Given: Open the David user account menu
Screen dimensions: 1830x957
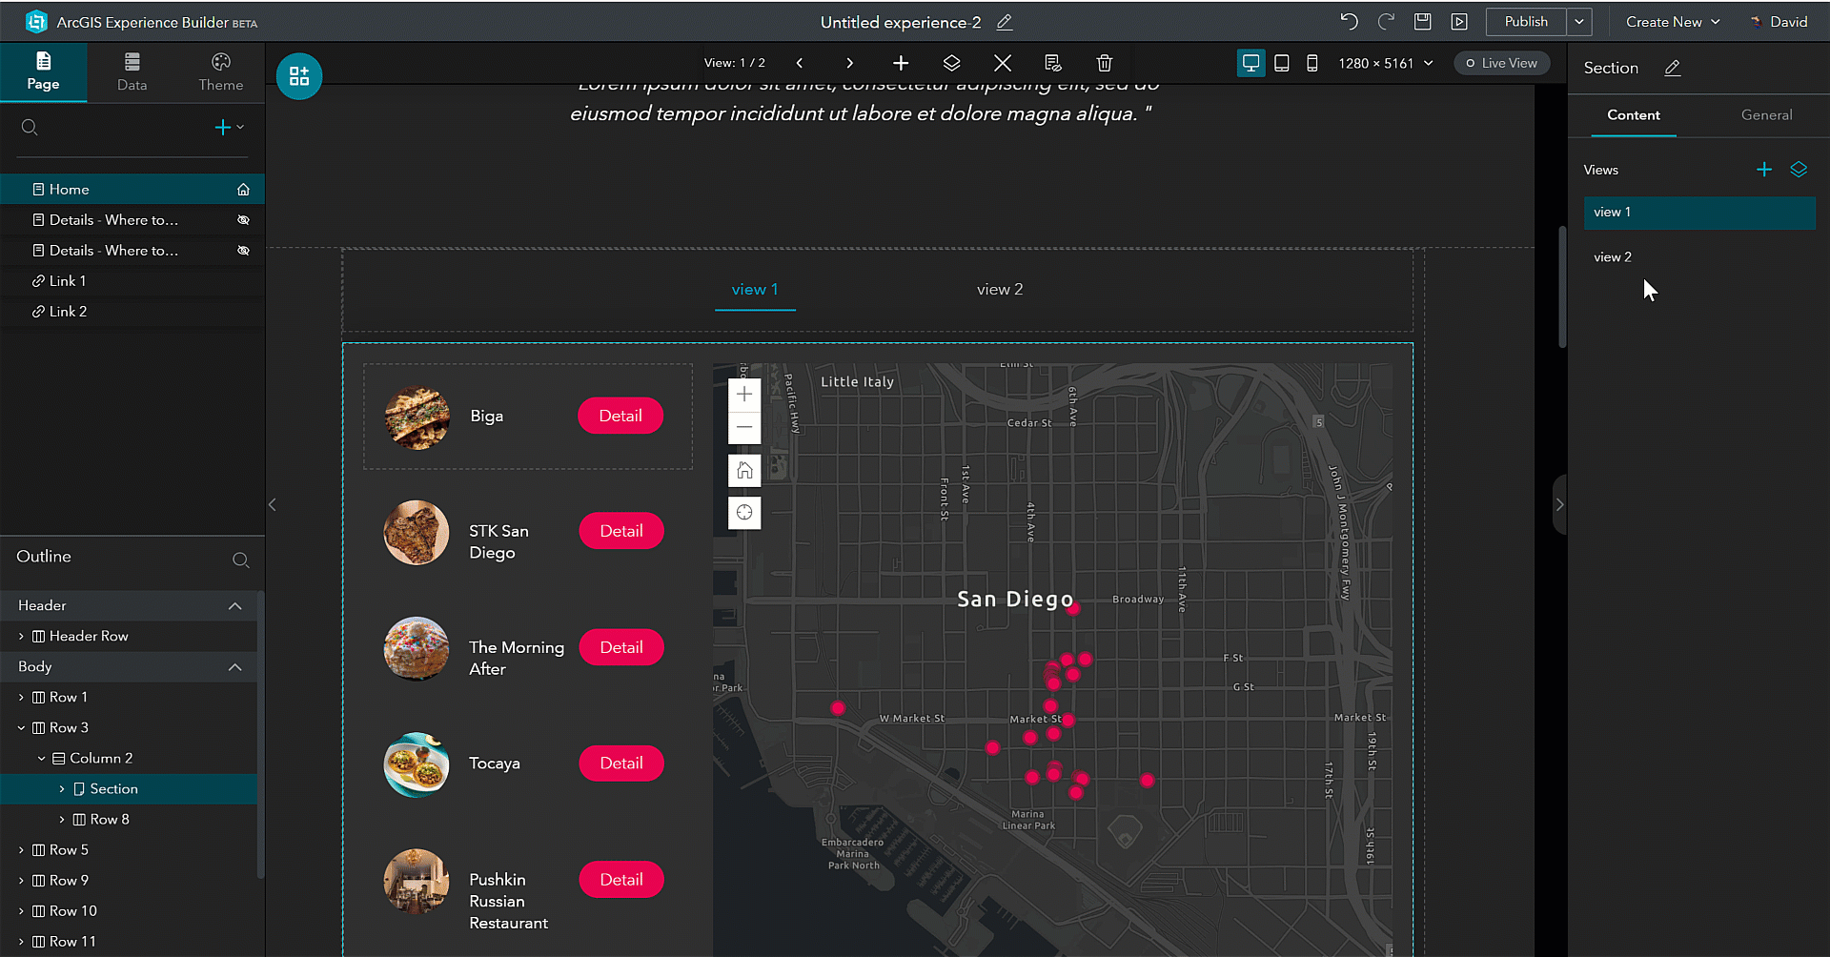Looking at the screenshot, I should (x=1779, y=22).
